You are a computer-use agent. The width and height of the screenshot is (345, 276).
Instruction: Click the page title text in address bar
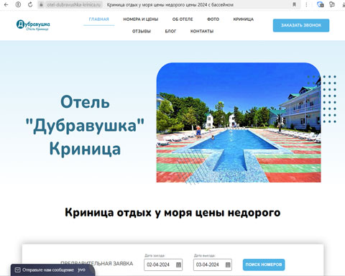pyautogui.click(x=170, y=4)
